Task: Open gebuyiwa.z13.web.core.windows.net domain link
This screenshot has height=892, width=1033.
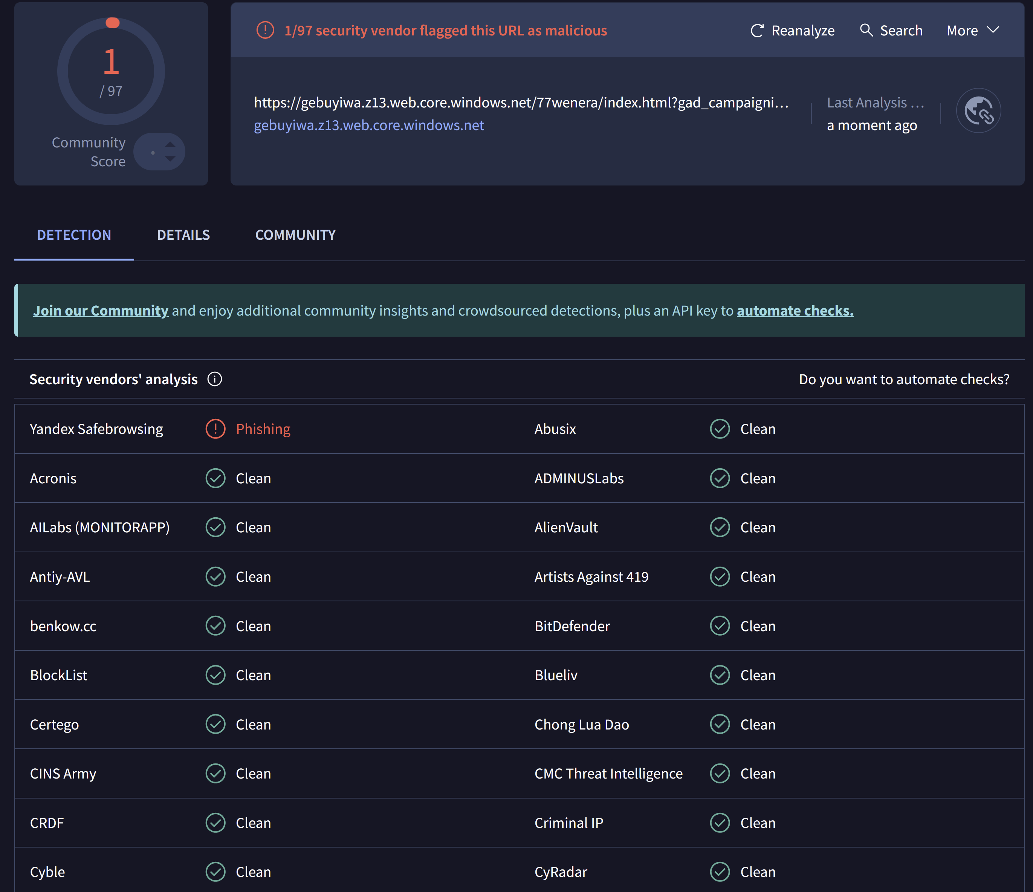Action: pos(369,125)
